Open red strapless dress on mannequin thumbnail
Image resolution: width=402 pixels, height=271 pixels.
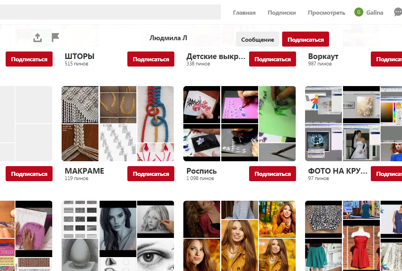pos(361,245)
